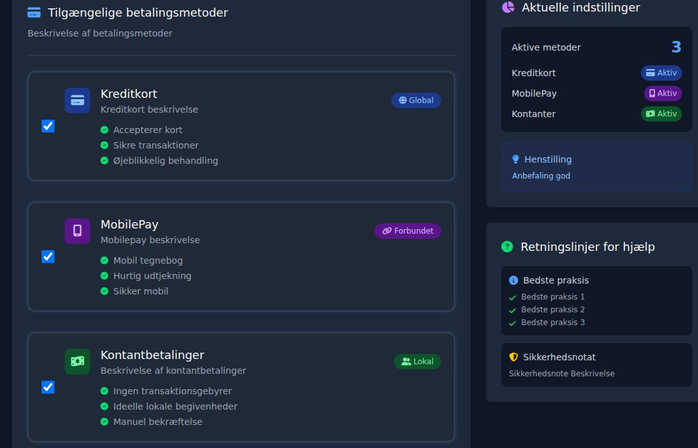Click the shield icon beside Sikkerhedsnotat
Viewport: 698px width, 448px height.
[x=514, y=356]
